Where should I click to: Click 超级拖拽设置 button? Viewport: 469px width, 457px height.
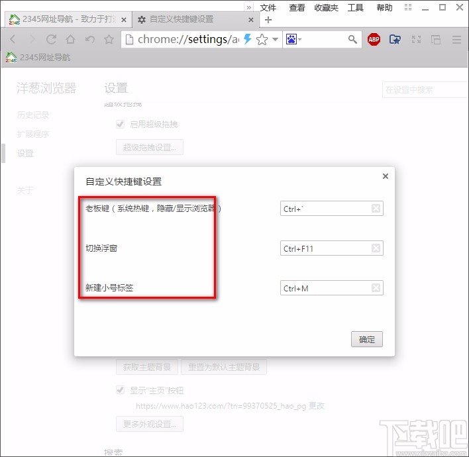[150, 147]
